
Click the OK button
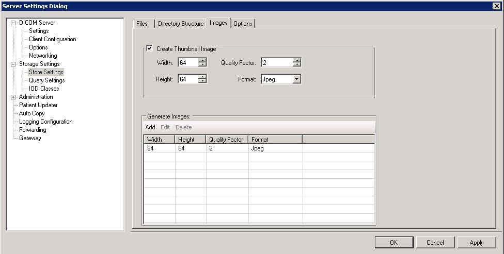click(x=393, y=242)
